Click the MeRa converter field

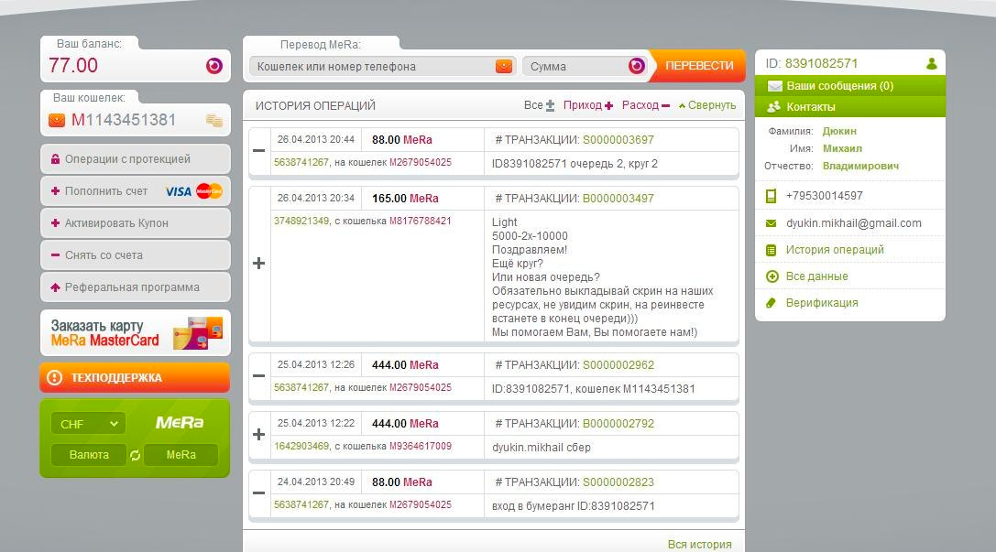point(181,455)
